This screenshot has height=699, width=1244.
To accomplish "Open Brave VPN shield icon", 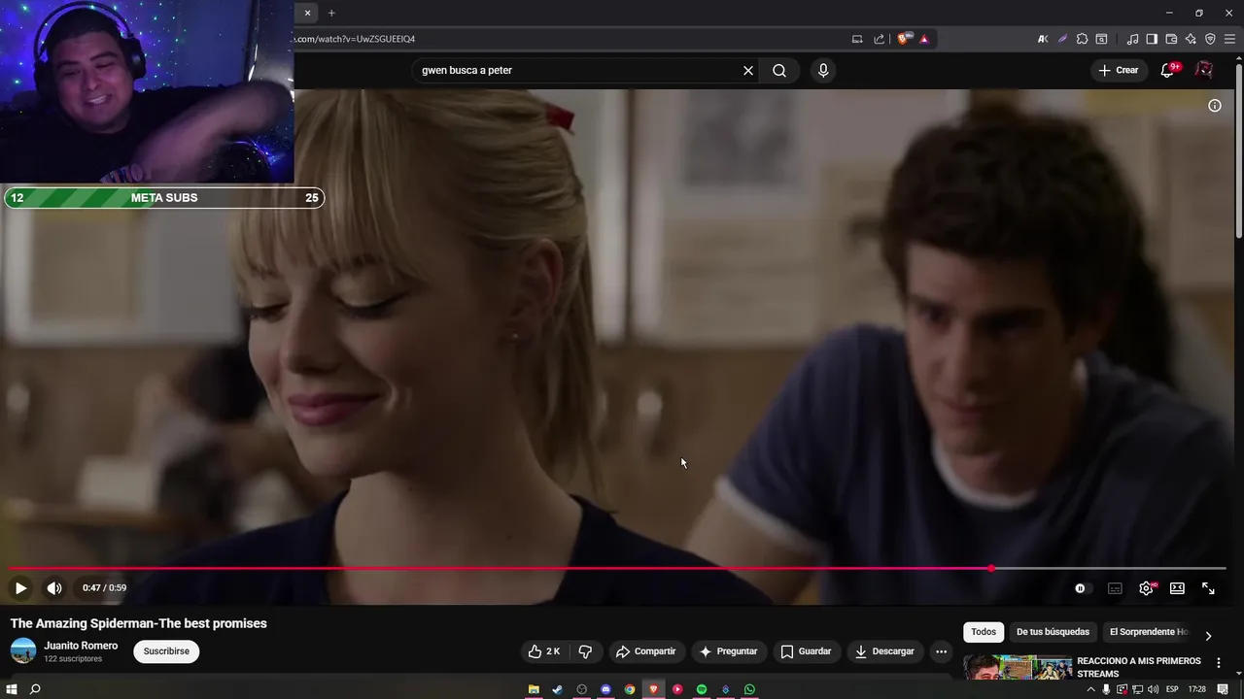I will tap(1210, 39).
